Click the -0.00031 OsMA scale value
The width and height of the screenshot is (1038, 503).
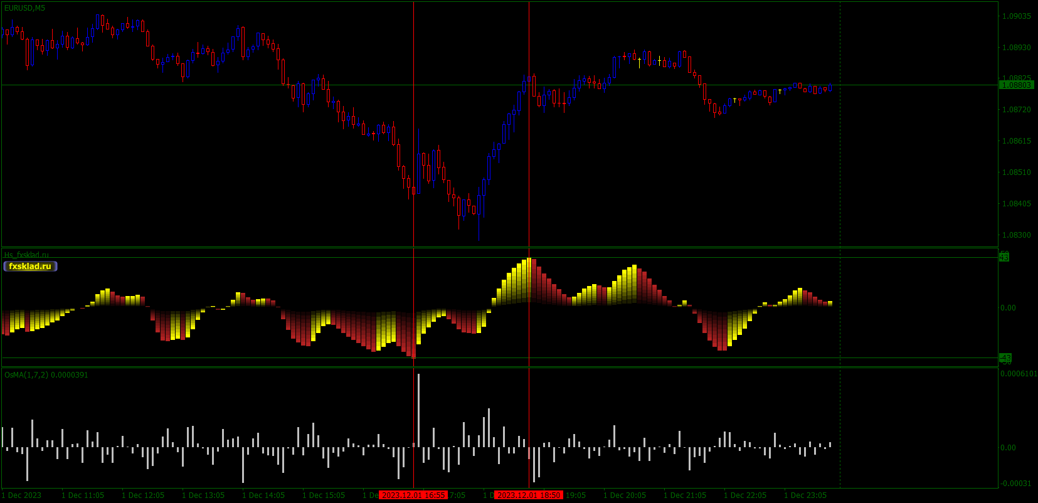[x=1016, y=484]
